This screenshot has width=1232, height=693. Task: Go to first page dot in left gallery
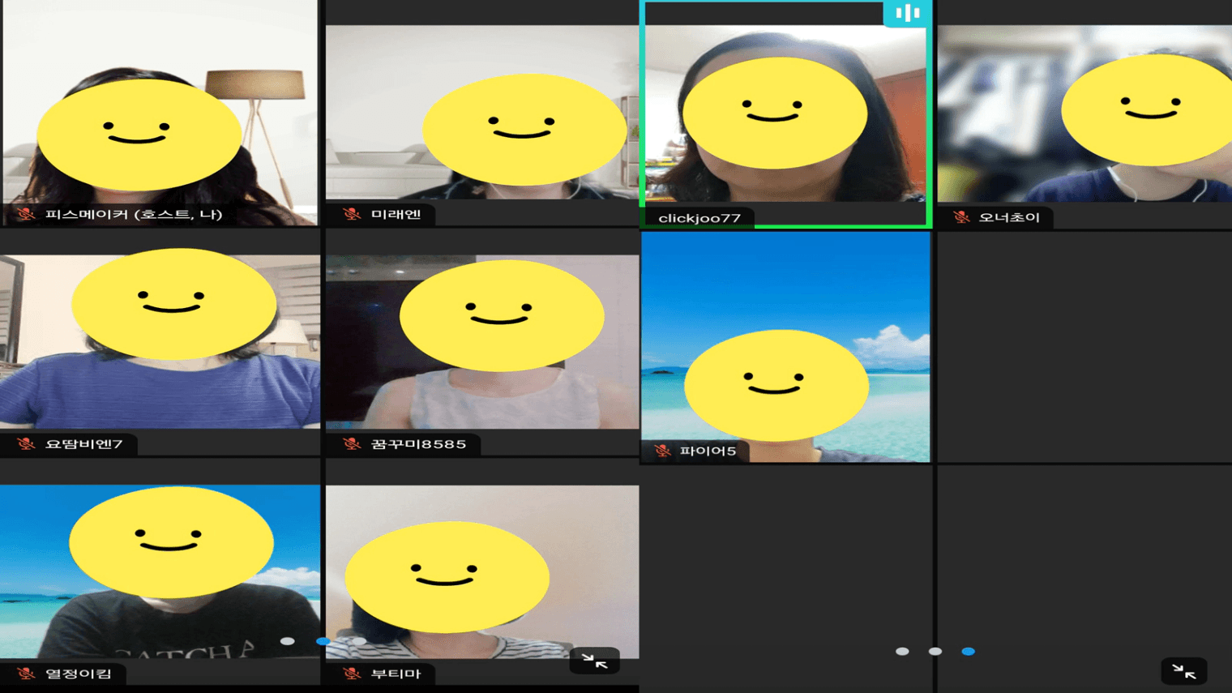pos(287,641)
